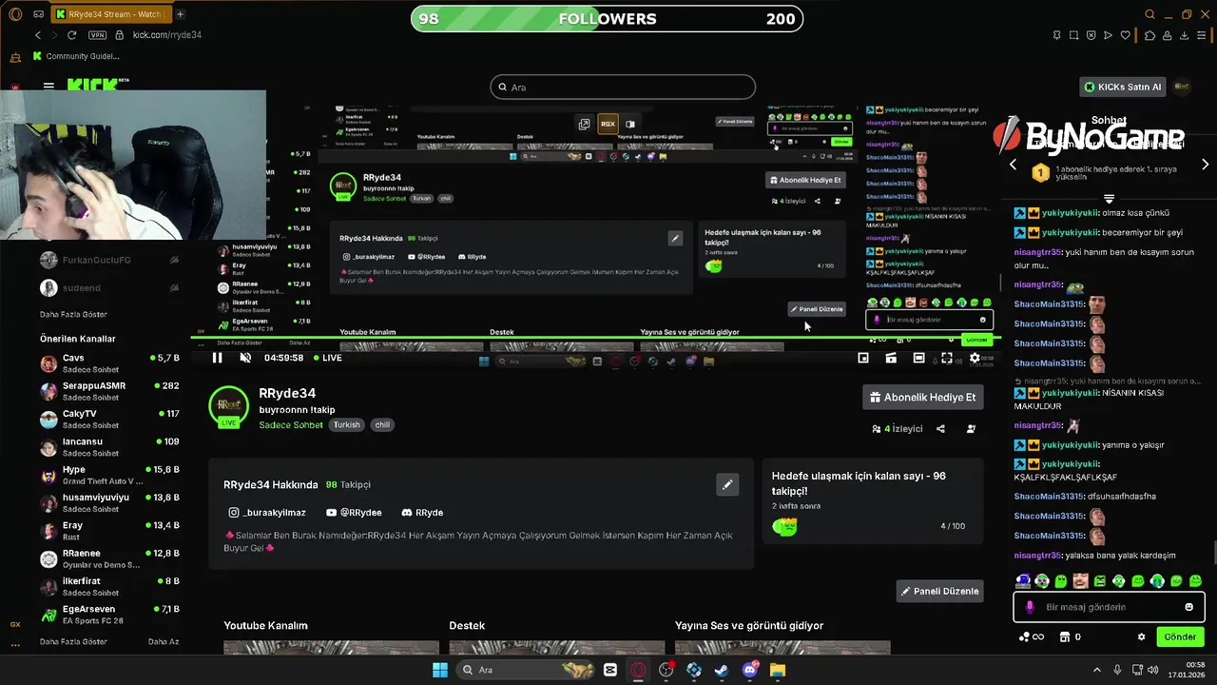1217x685 pixels.
Task: Go to previous chat leaderboard slide
Action: 1013,165
